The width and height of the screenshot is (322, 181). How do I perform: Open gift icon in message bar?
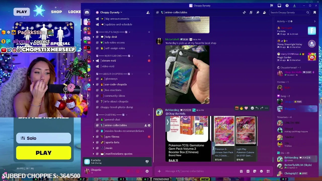point(241,171)
